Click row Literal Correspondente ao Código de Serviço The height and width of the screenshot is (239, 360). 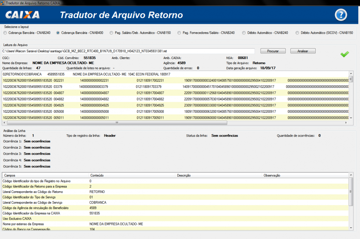[175, 202]
